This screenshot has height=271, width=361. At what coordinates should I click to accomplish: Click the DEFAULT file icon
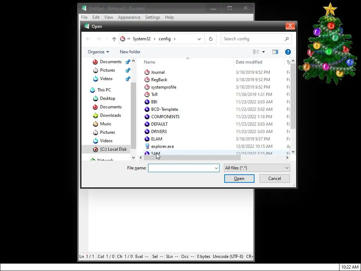point(147,124)
